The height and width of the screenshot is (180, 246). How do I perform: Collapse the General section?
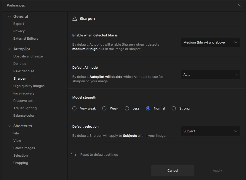[x=9, y=17]
